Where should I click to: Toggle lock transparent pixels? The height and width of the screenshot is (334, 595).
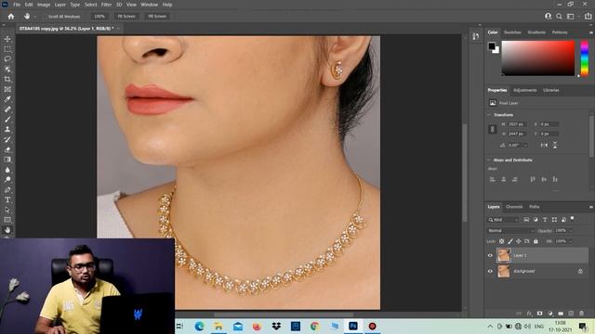coord(502,241)
